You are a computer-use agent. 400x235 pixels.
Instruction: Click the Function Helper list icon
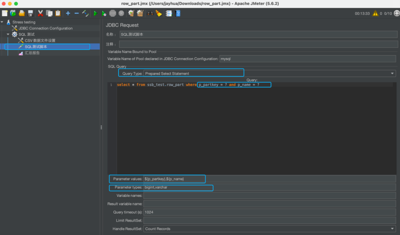tap(169, 13)
